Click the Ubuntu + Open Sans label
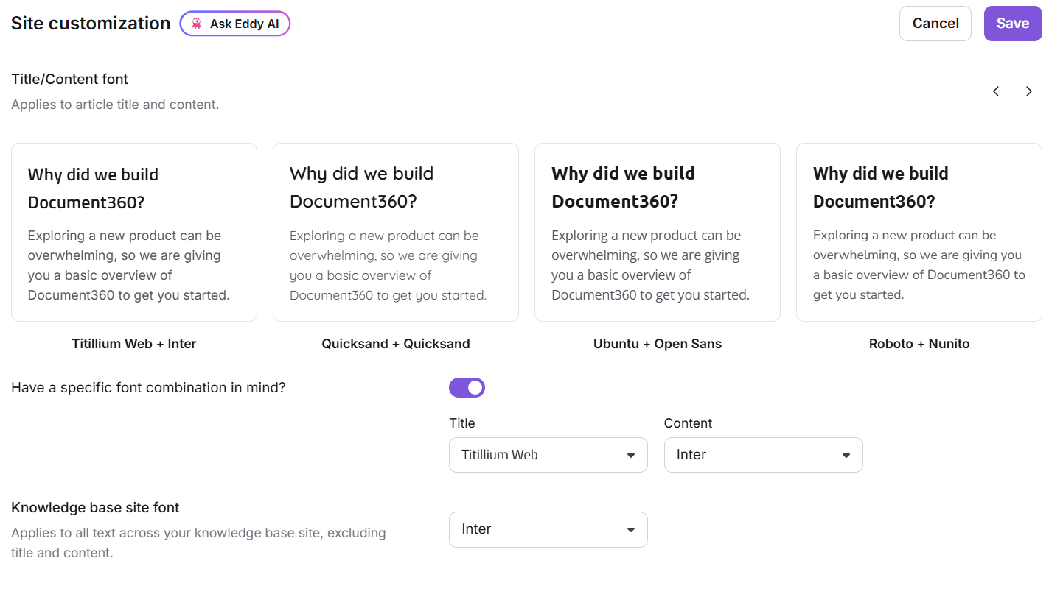The image size is (1049, 597). [x=658, y=344]
